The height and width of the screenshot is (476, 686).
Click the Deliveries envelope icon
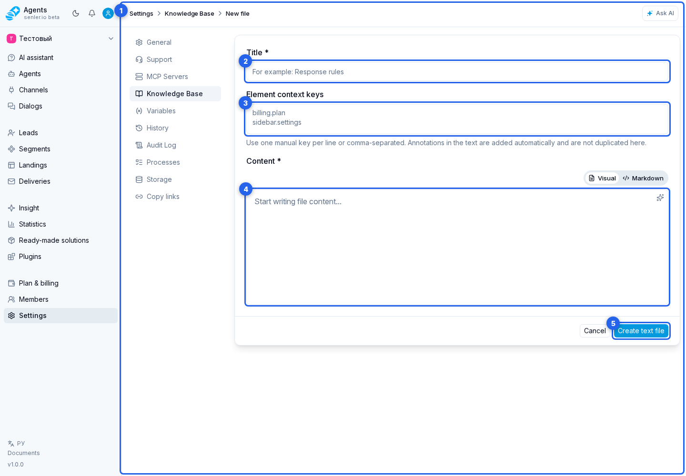pyautogui.click(x=11, y=181)
